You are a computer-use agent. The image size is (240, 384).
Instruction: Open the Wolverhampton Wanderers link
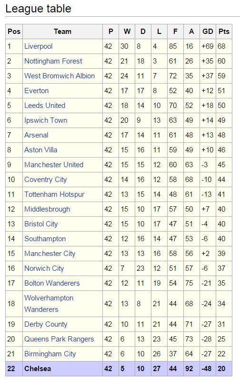[49, 304]
